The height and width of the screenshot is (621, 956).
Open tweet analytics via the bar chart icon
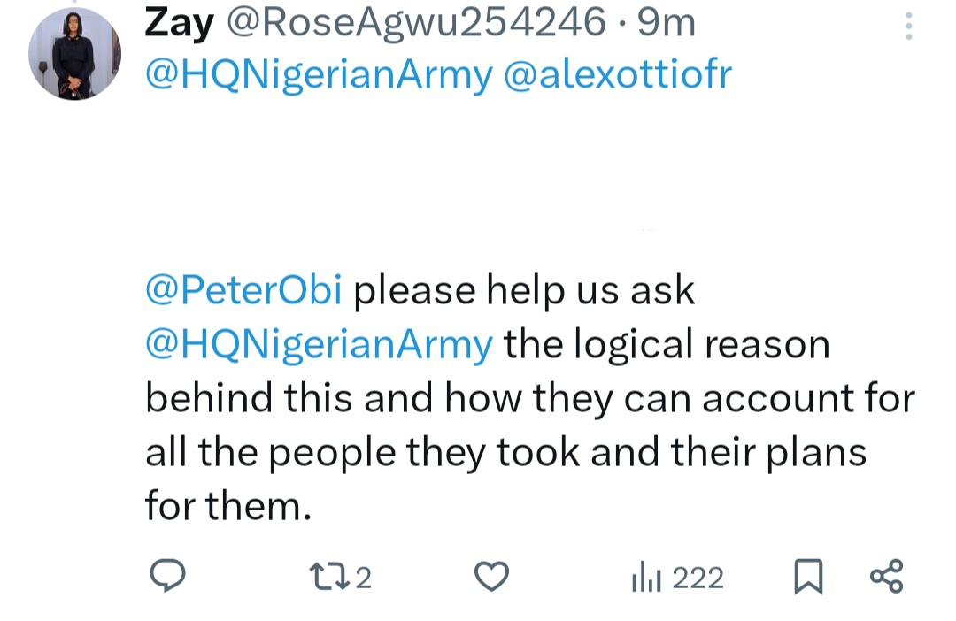pos(644,578)
